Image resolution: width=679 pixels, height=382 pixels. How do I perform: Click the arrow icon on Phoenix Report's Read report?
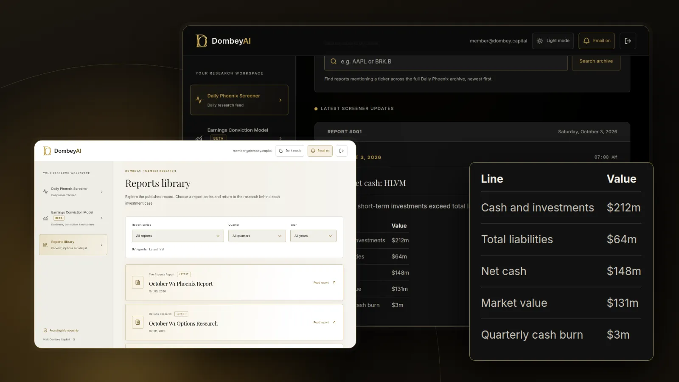point(334,282)
